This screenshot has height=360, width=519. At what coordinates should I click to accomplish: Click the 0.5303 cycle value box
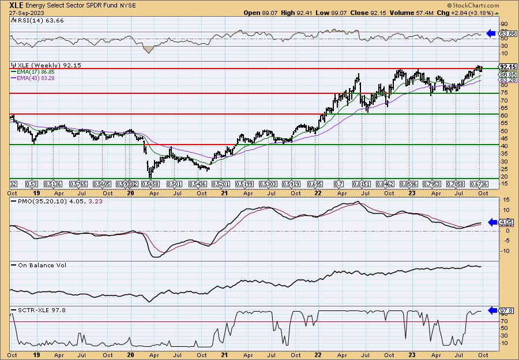pyautogui.click(x=268, y=184)
